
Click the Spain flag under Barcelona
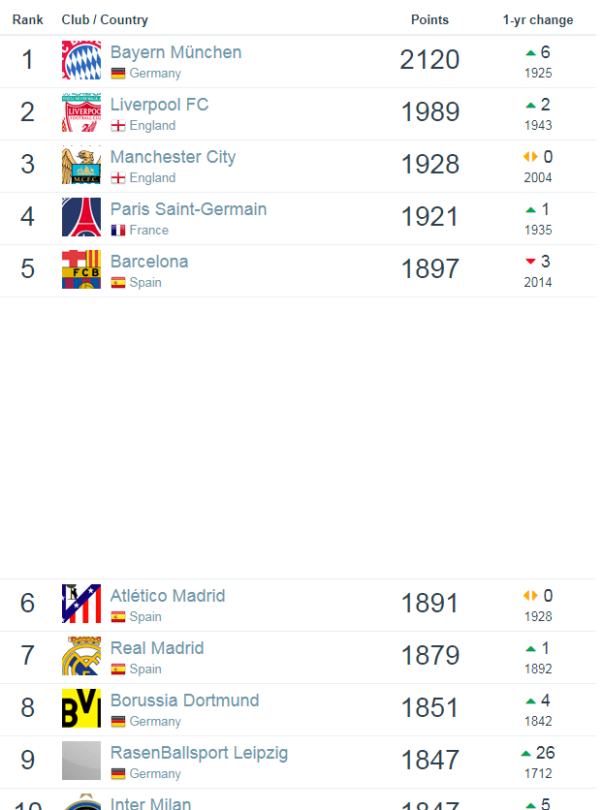(x=118, y=283)
